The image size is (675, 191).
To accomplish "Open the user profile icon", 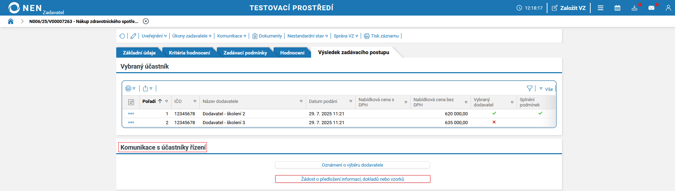I will [668, 8].
